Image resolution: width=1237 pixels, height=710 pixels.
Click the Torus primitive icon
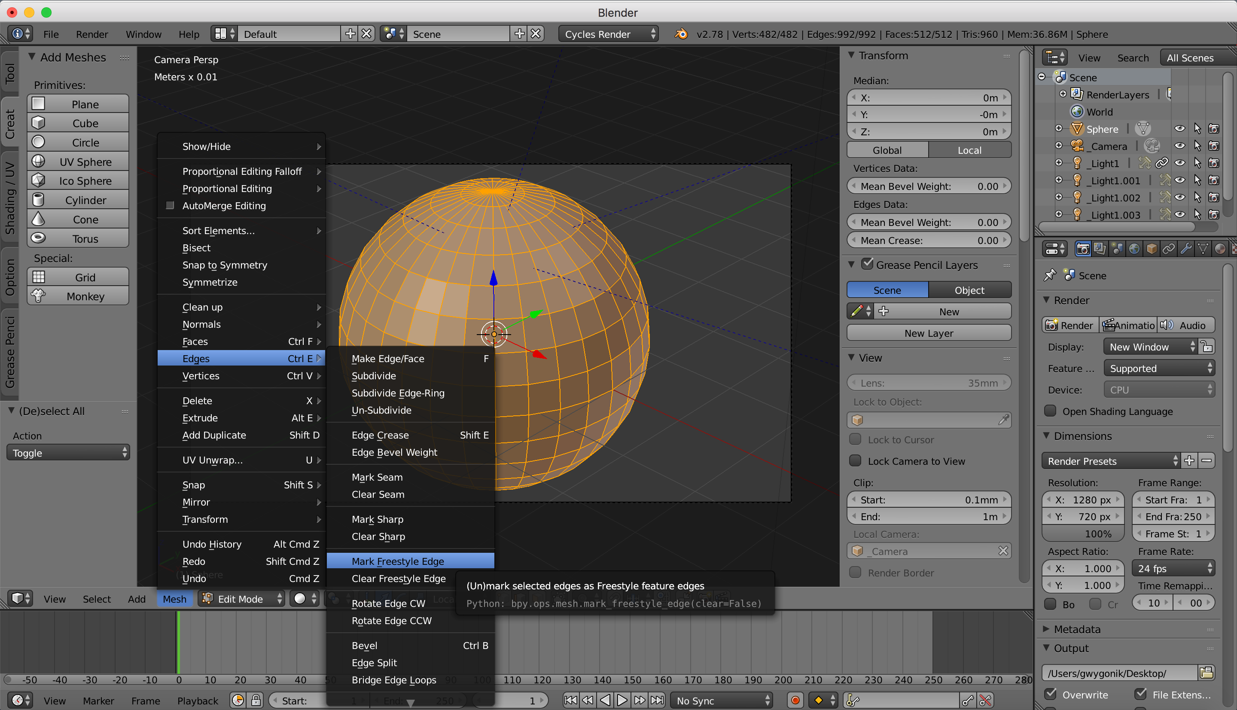click(x=38, y=238)
